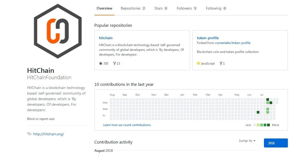This screenshot has width=298, height=157.
Task: Click the repositories count badge 2
Action: (x=144, y=8)
